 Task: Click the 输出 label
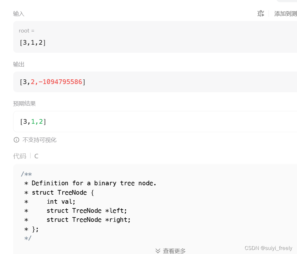click(19, 64)
